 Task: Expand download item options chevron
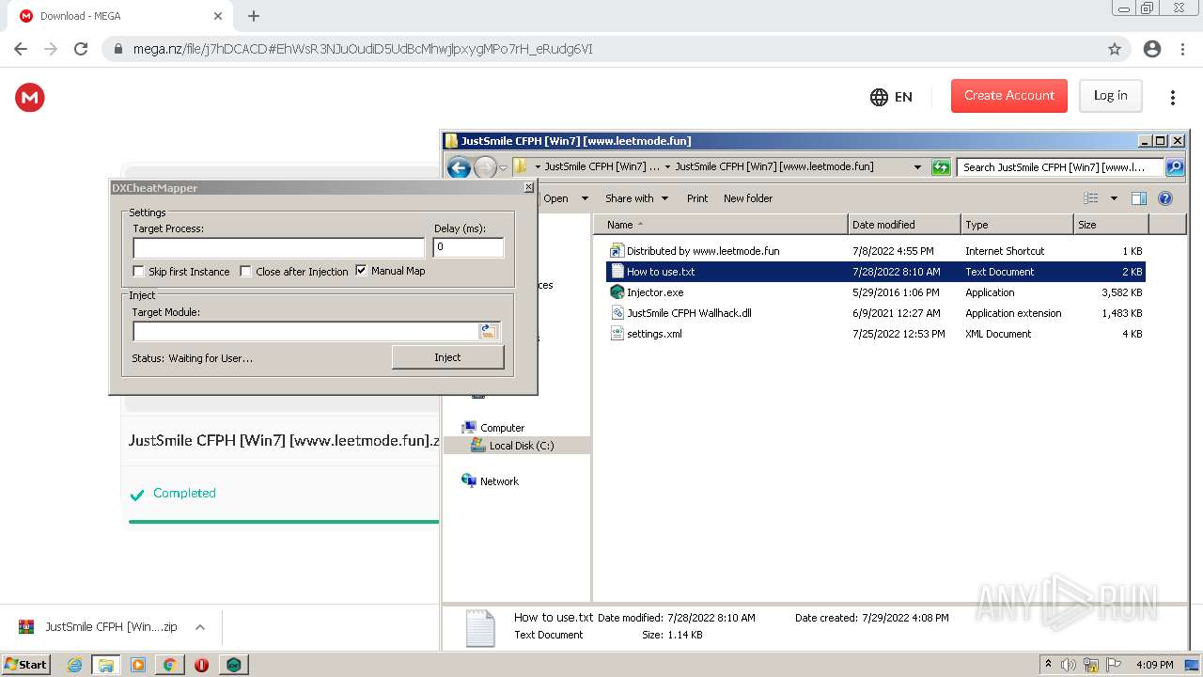200,627
